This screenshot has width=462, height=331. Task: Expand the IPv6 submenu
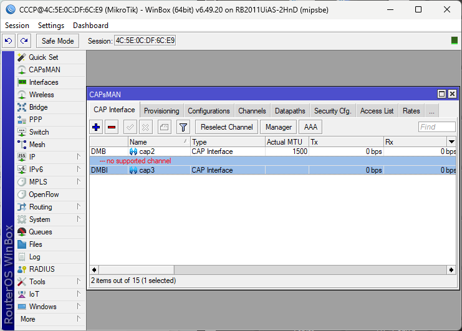(79, 169)
